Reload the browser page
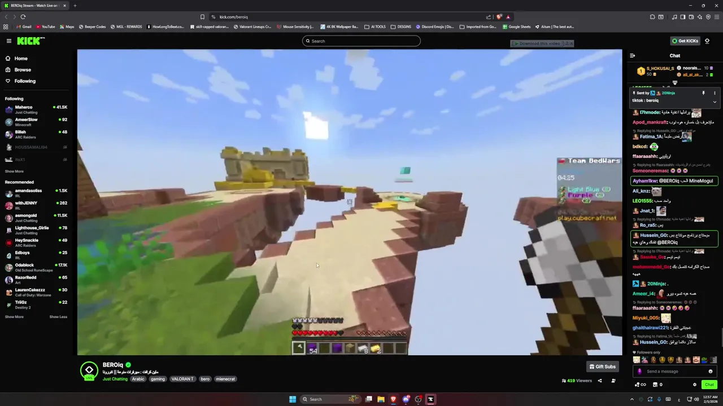This screenshot has width=723, height=406. tap(23, 17)
